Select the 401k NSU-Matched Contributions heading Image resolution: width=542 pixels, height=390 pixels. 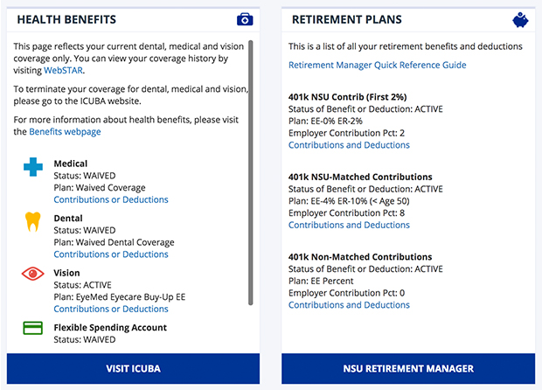pyautogui.click(x=360, y=177)
